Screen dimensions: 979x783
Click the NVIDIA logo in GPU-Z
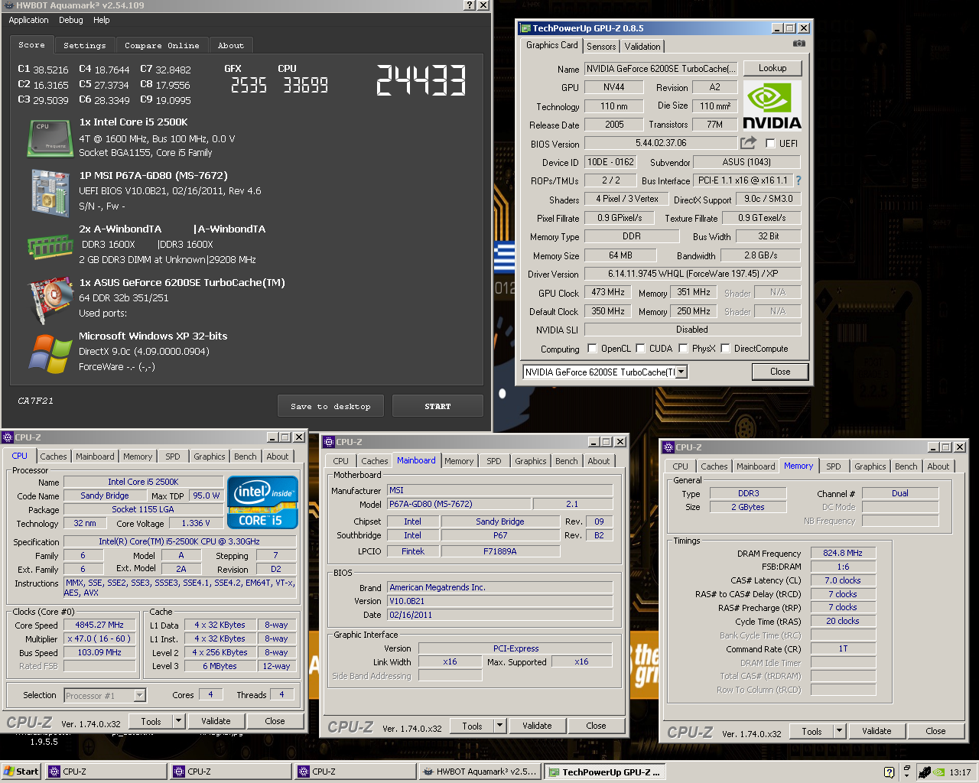tap(772, 106)
